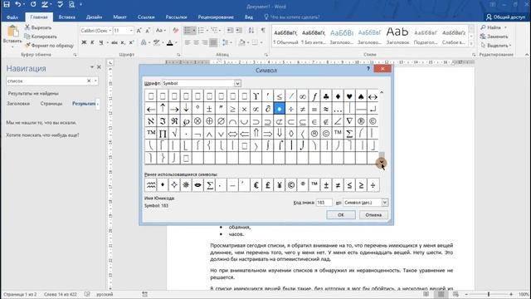Toggle show paragraph marks ¶

(263, 31)
